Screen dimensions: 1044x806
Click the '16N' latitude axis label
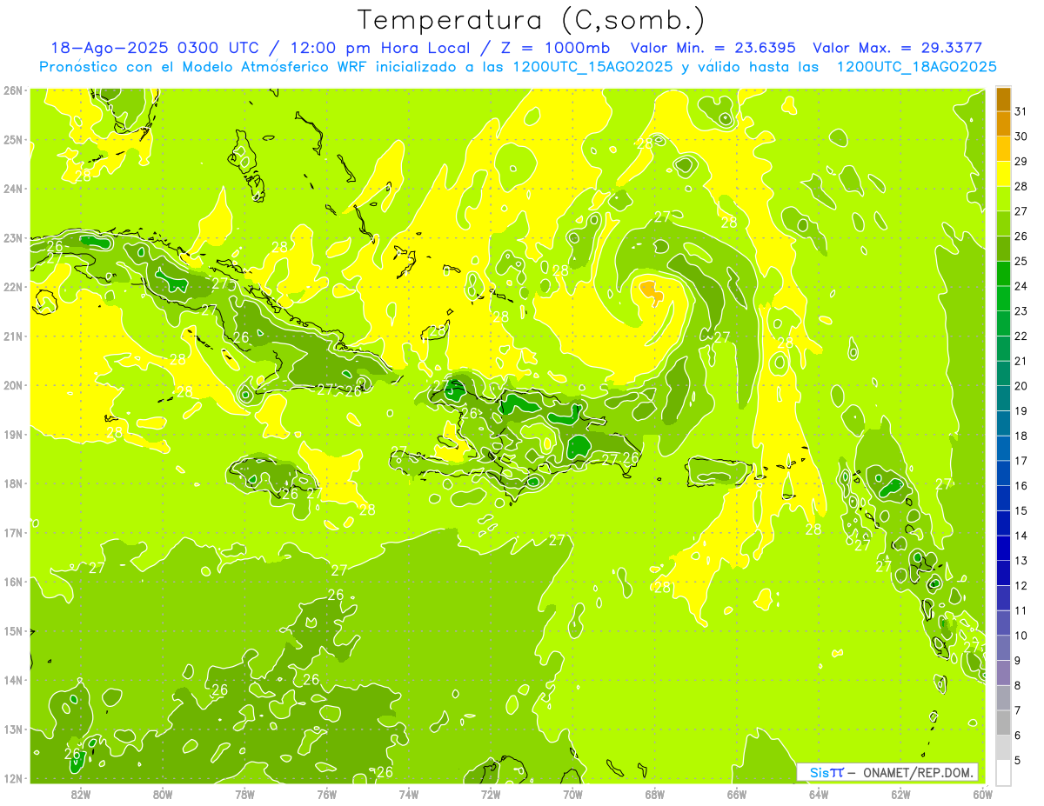tap(12, 582)
